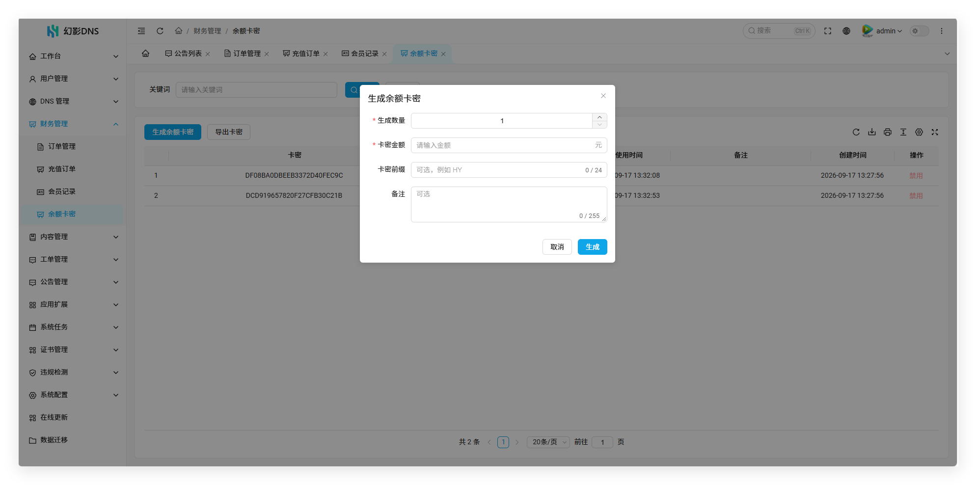
Task: Refresh the table with the reload icon
Action: [x=856, y=132]
